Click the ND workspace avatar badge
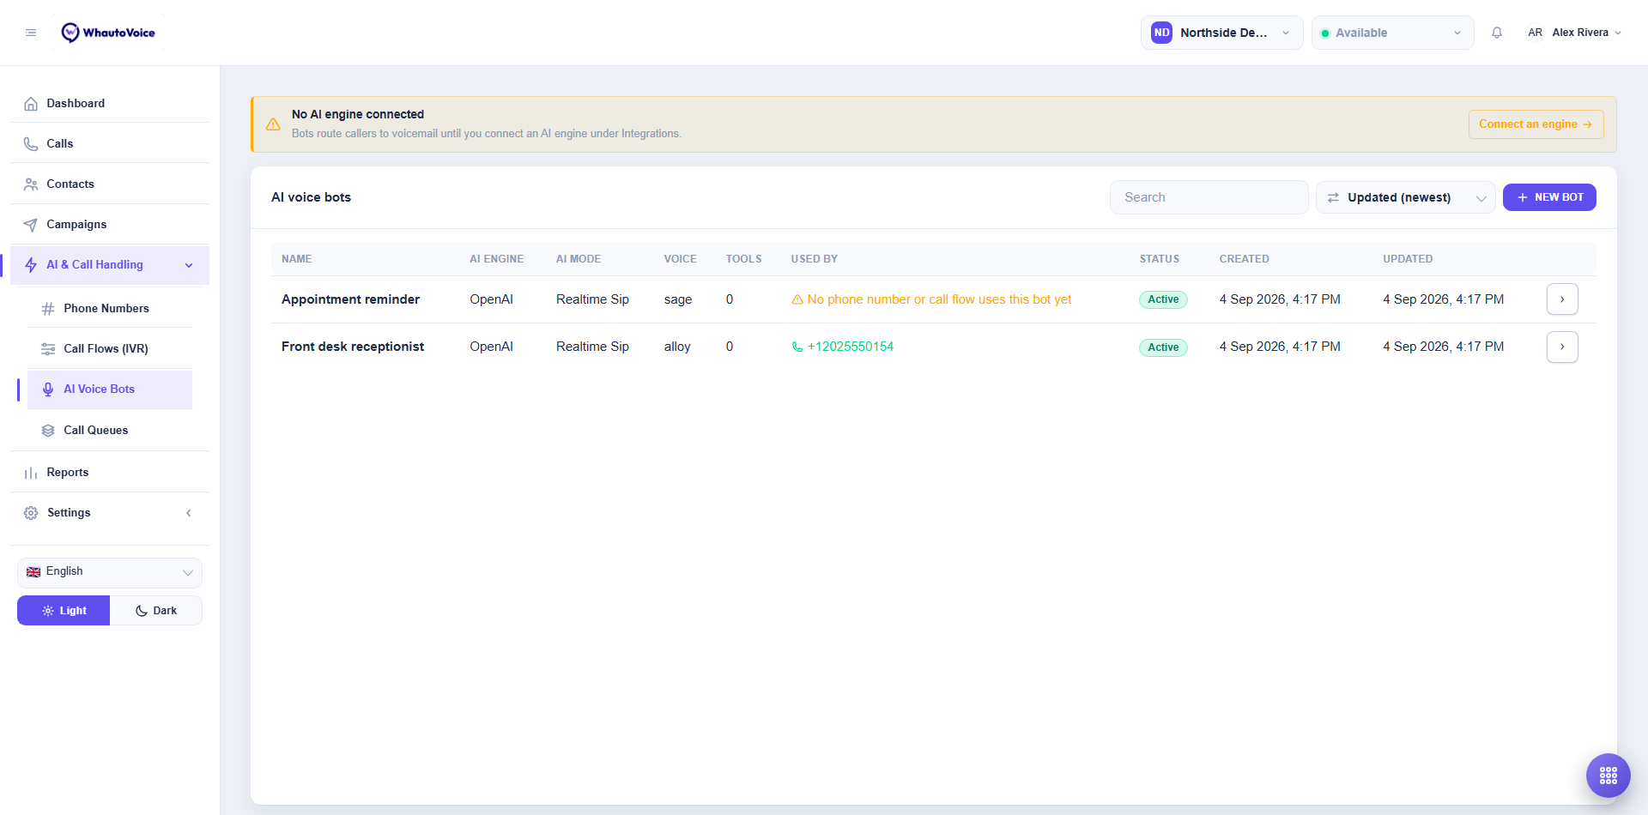 point(1161,33)
